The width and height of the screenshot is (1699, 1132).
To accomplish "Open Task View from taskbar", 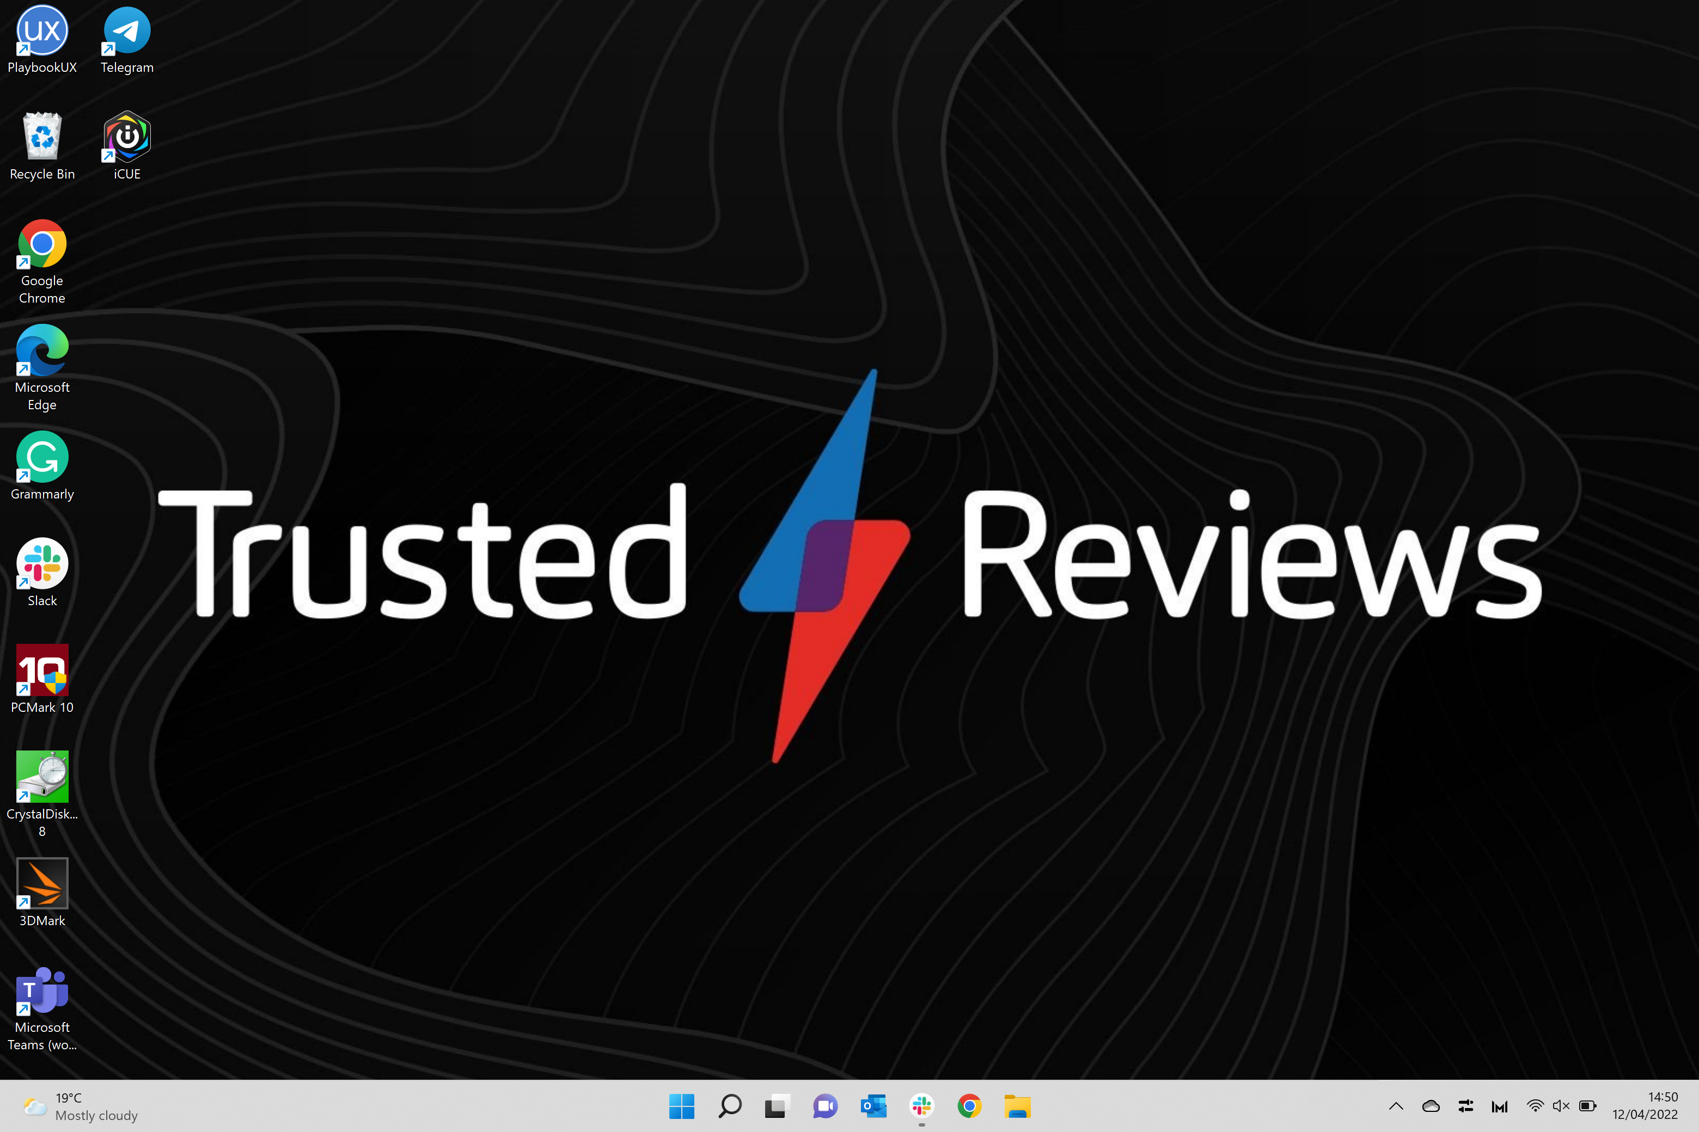I will point(777,1106).
